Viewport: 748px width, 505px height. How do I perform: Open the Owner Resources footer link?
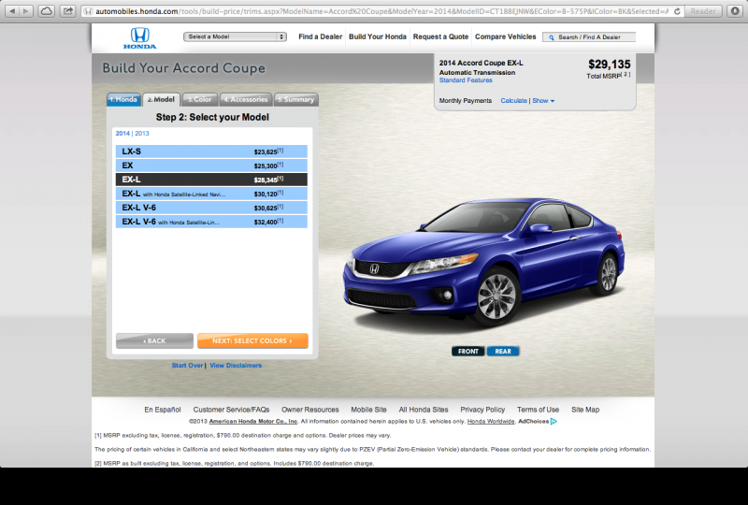click(310, 410)
